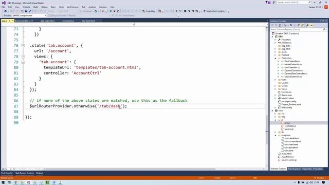Open the File menu
This screenshot has width=329, height=185.
(x=4, y=7)
